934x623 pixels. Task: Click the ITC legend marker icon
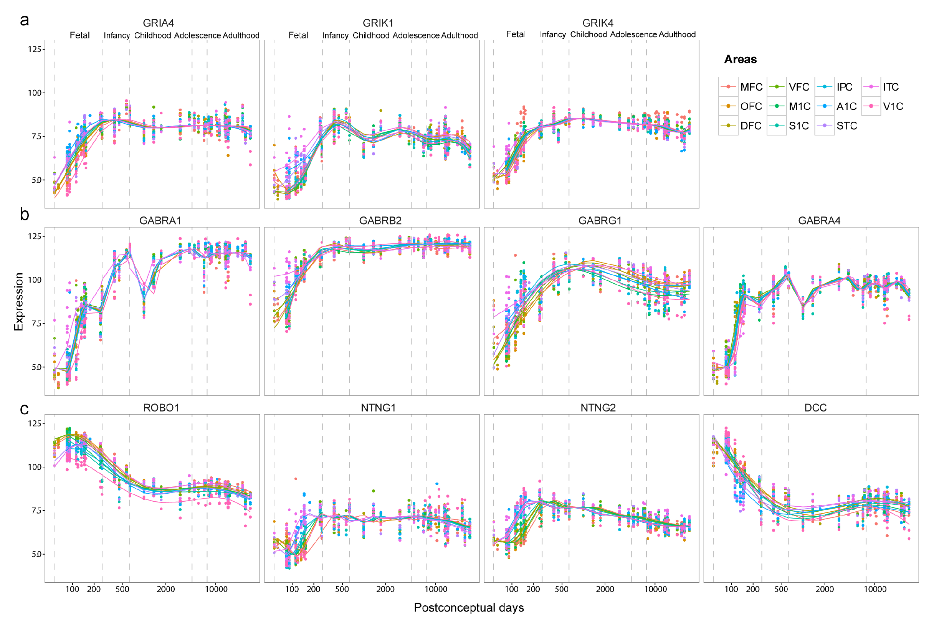tap(871, 87)
